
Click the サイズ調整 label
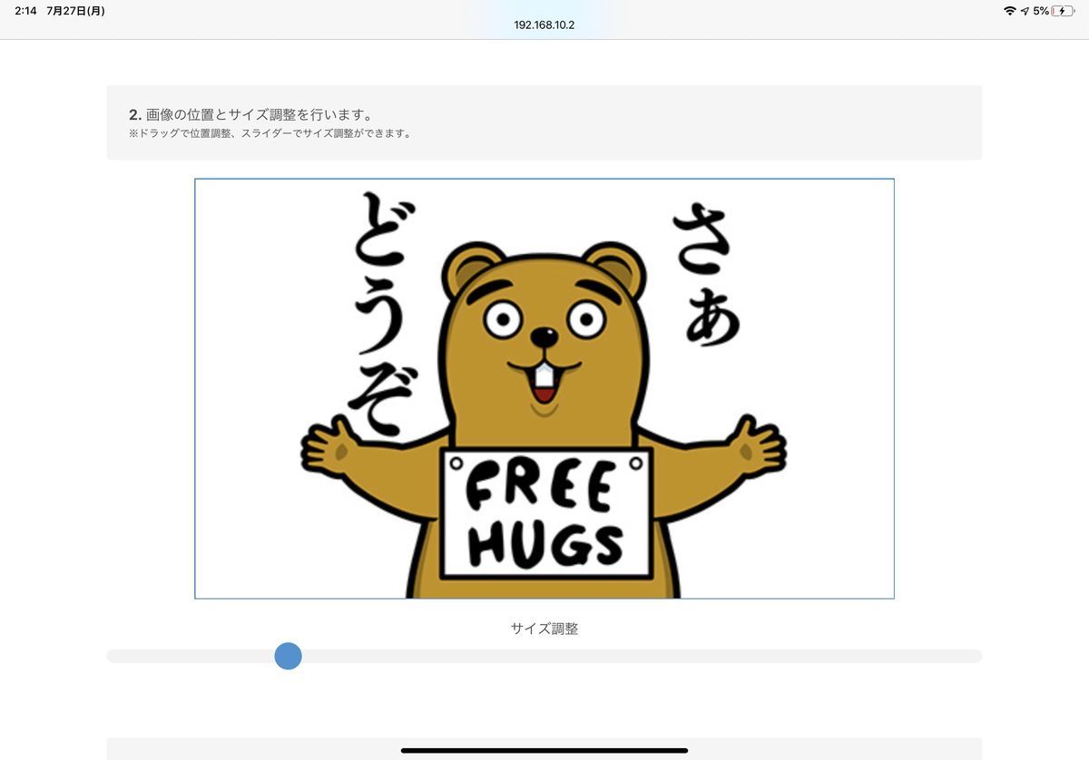[544, 628]
